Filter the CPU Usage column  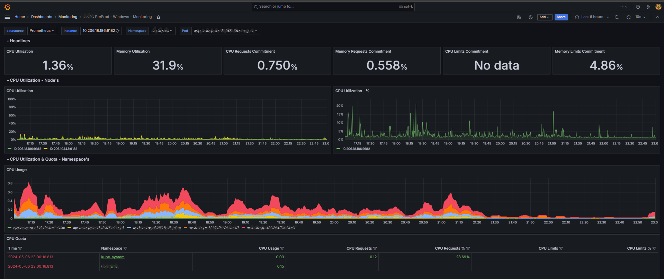pyautogui.click(x=282, y=249)
